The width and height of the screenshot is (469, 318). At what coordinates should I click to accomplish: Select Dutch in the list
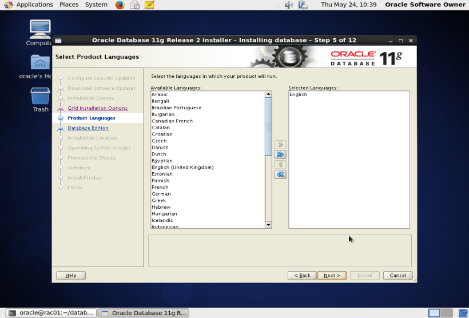point(208,154)
